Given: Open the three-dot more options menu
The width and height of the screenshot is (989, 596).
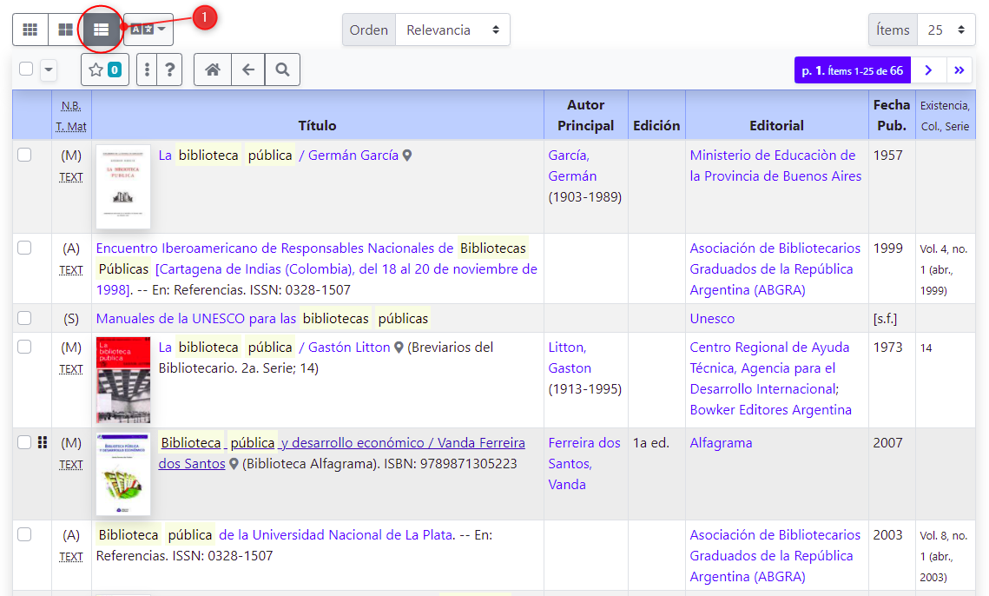Looking at the screenshot, I should [x=148, y=70].
